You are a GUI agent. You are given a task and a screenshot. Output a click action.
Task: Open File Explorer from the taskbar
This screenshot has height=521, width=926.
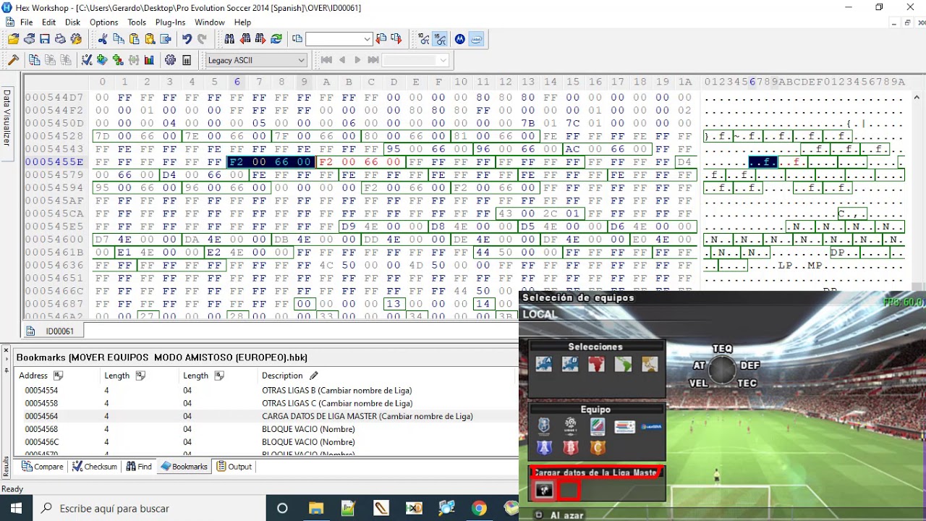pyautogui.click(x=316, y=508)
